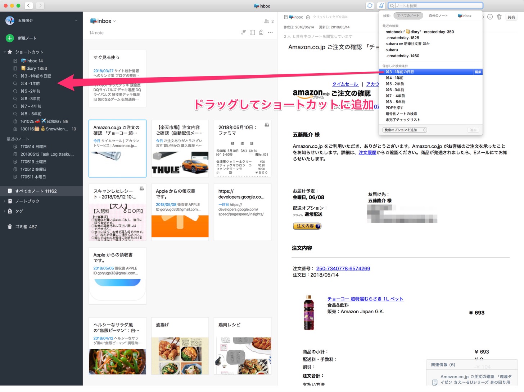Click the 編集 option on the highlighted saved search
The width and height of the screenshot is (524, 392).
[x=478, y=72]
